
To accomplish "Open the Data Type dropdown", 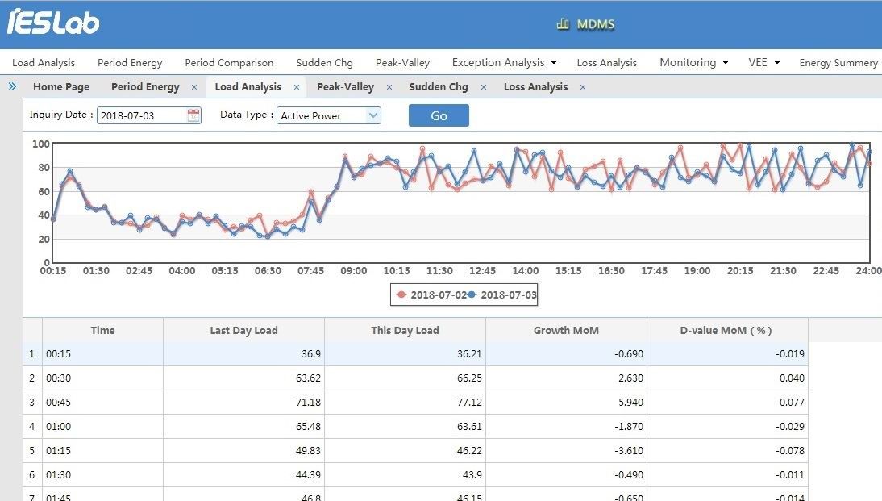I will [373, 115].
